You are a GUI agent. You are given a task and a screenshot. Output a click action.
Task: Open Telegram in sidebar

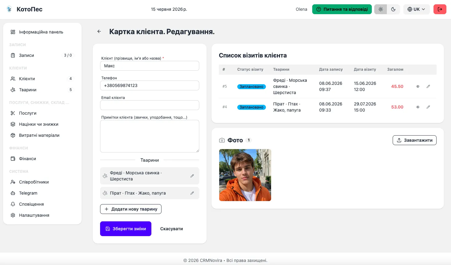pyautogui.click(x=42, y=193)
